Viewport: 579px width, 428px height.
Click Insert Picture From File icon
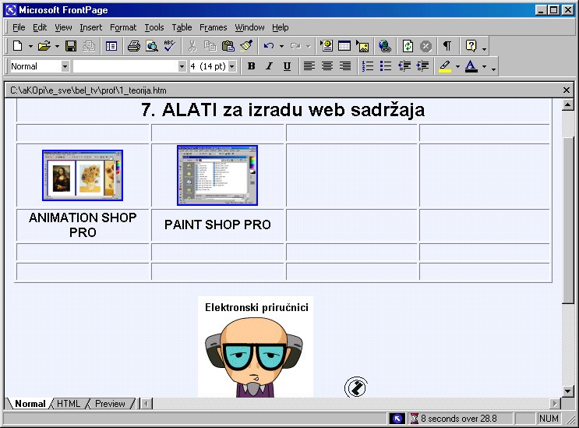(x=362, y=46)
